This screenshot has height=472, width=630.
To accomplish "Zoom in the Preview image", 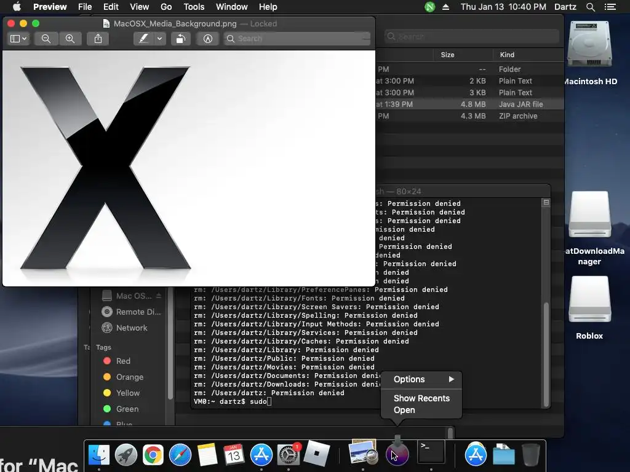I will 70,39.
